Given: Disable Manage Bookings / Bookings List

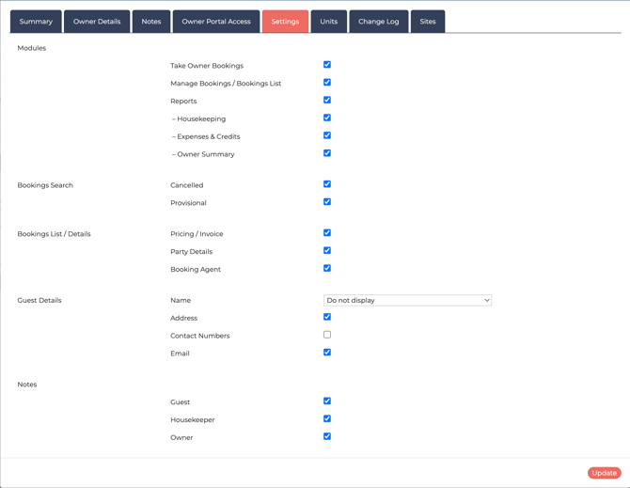Looking at the screenshot, I should 327,83.
